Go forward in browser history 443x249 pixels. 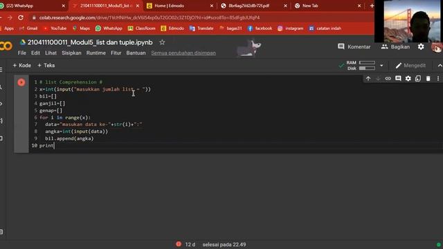(x=10, y=17)
